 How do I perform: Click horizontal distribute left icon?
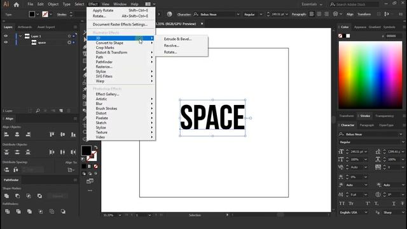52,152
